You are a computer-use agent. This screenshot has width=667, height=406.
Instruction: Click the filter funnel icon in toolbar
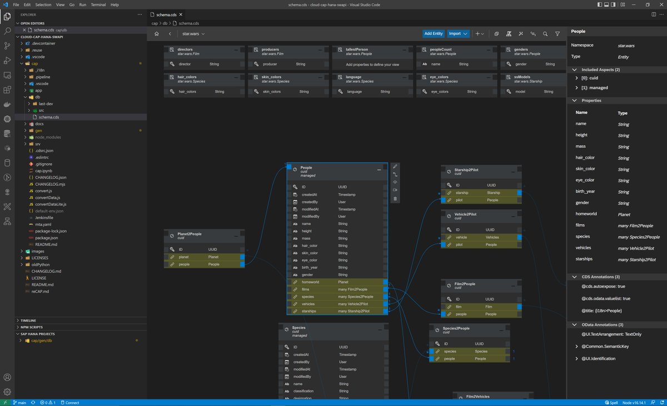click(x=558, y=34)
